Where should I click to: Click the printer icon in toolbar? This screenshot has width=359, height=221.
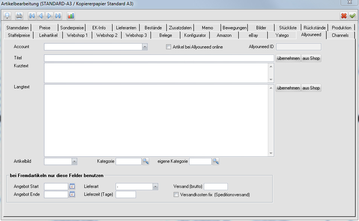(x=19, y=16)
